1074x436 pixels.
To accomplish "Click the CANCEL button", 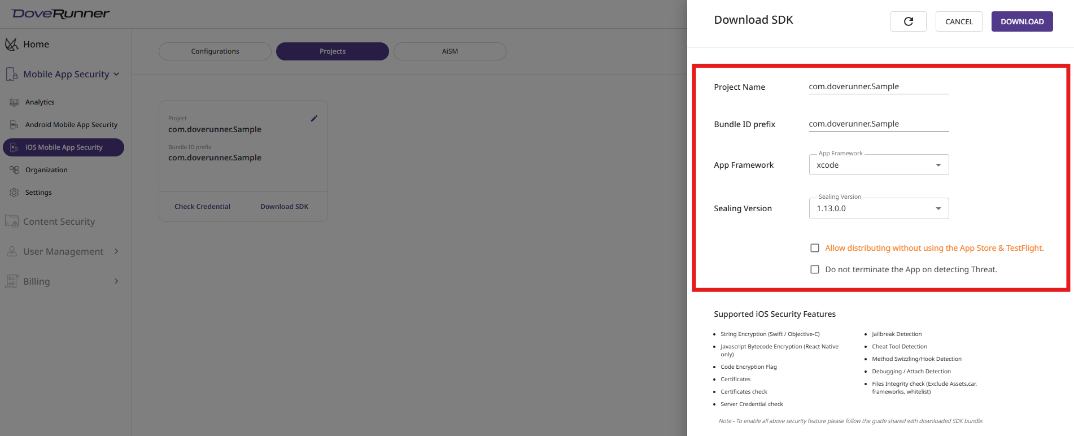I will (959, 21).
